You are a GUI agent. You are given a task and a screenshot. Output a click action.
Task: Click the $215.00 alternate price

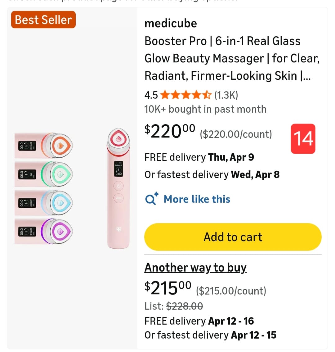[x=168, y=288]
